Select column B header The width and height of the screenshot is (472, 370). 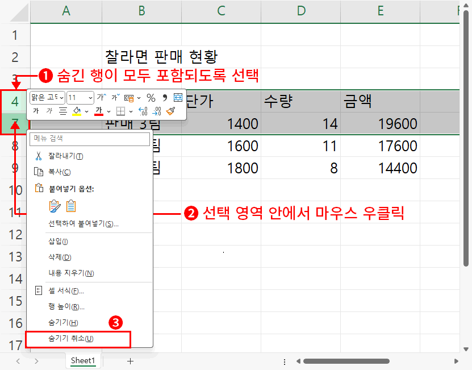click(142, 11)
